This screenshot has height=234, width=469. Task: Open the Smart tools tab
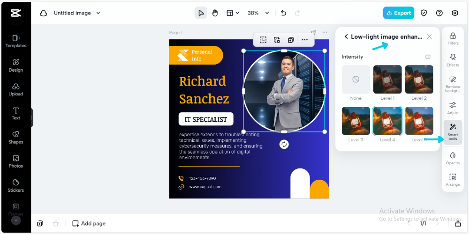coord(453,132)
